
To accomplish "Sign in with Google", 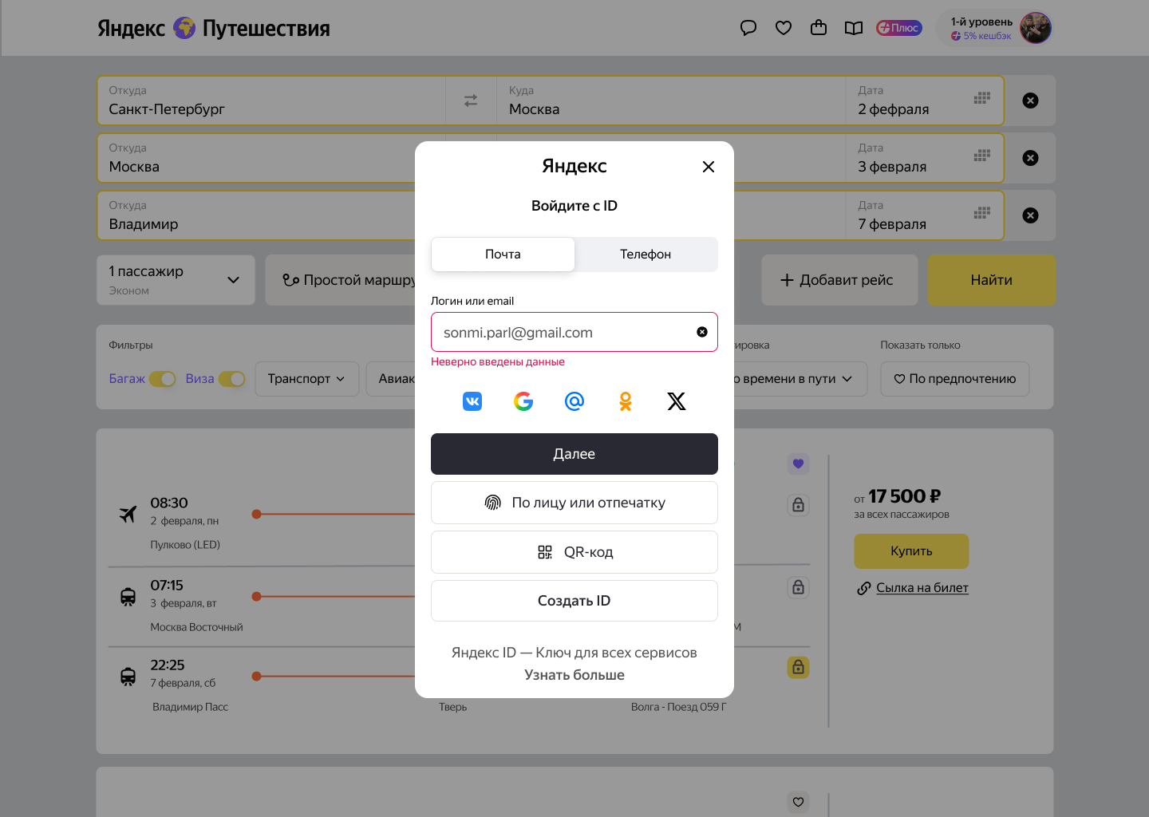I will pos(523,401).
